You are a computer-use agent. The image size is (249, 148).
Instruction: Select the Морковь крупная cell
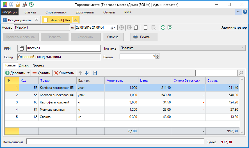(58, 110)
